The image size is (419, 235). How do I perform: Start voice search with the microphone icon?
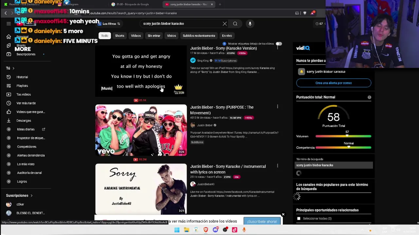[250, 23]
